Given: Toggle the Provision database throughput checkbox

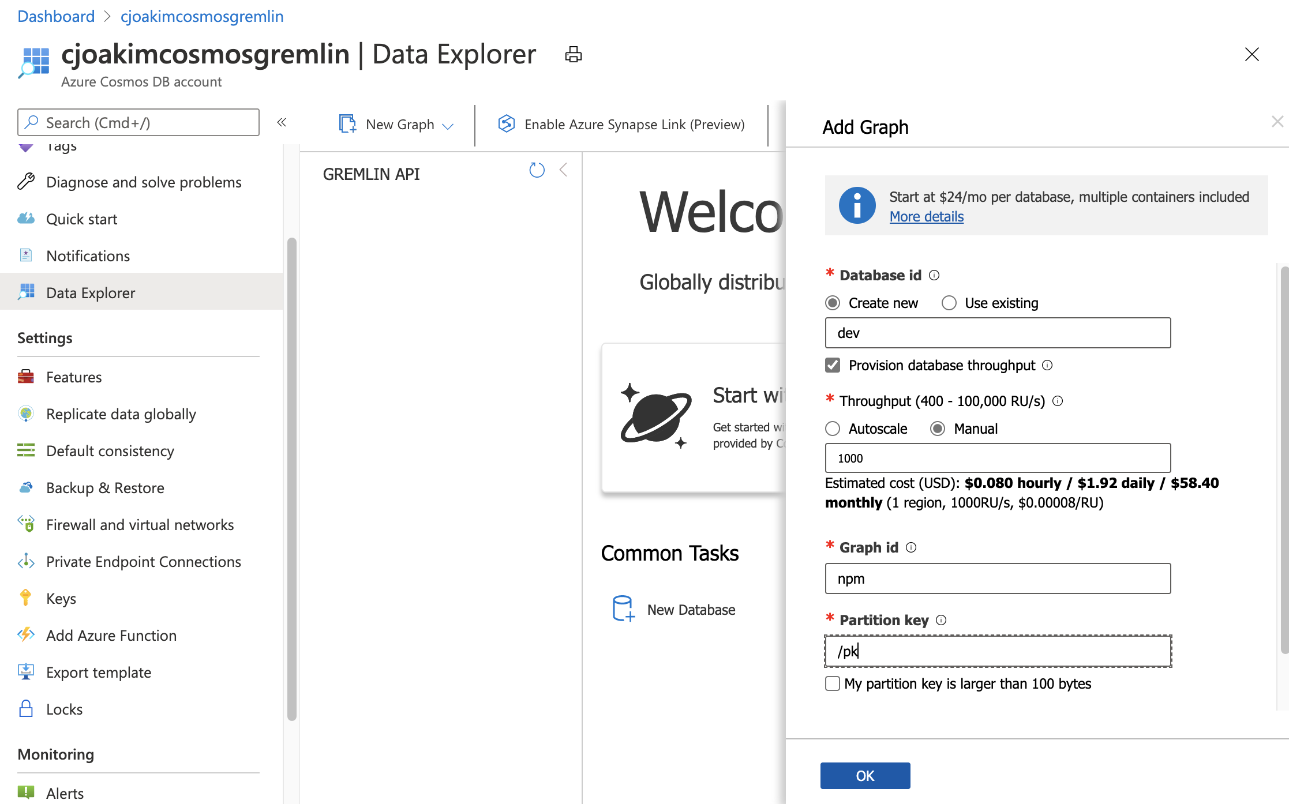Looking at the screenshot, I should (831, 365).
